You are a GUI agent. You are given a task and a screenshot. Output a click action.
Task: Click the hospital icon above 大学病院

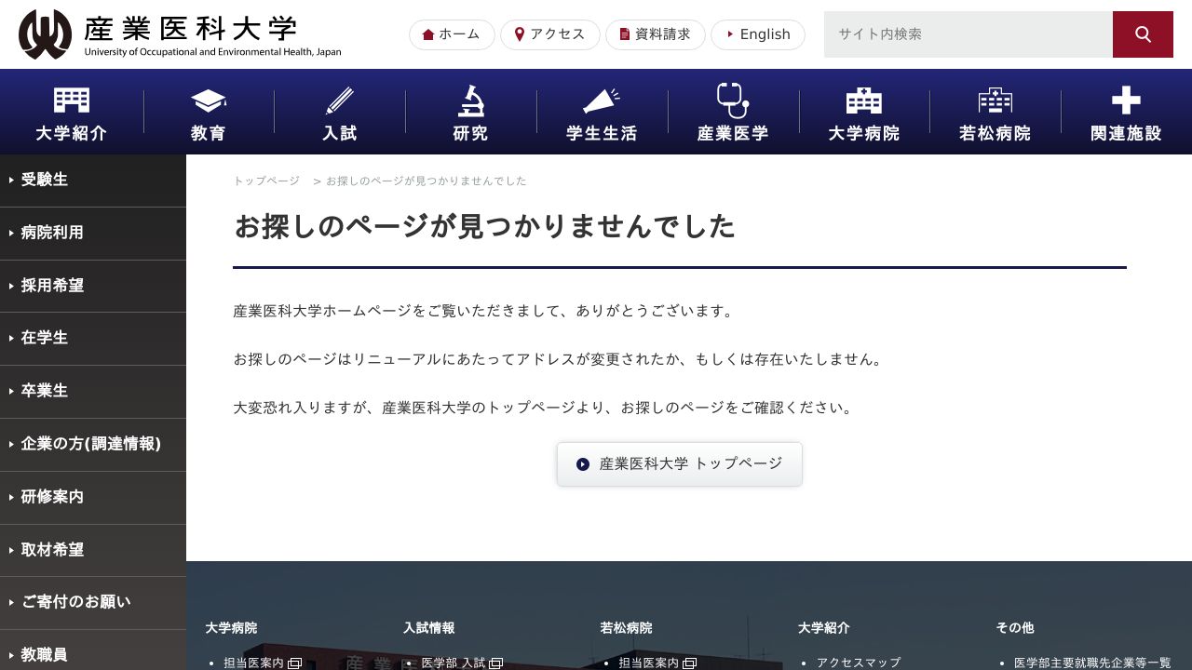click(x=864, y=100)
